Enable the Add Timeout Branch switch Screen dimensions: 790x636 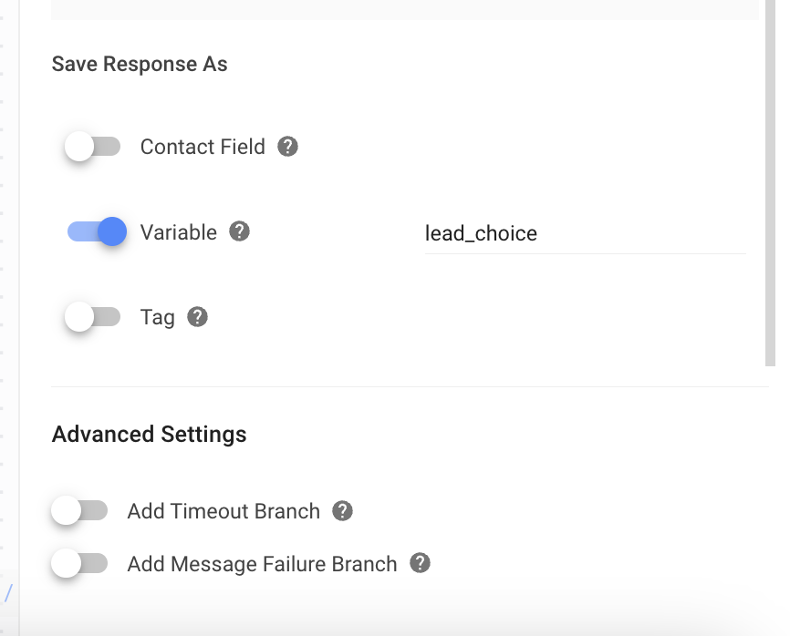[79, 511]
